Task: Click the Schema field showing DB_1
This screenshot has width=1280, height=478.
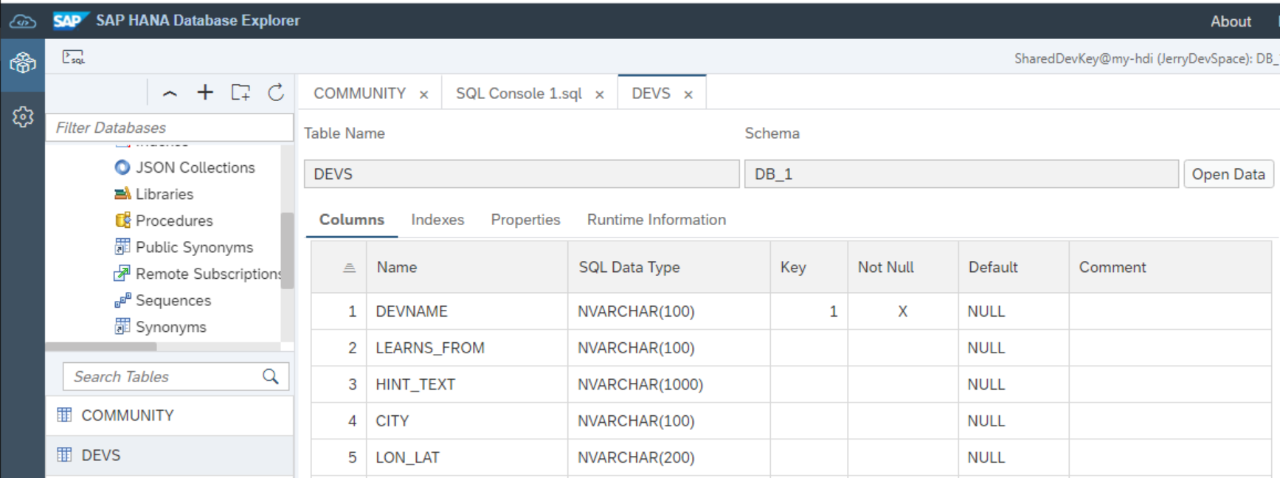Action: (x=961, y=174)
